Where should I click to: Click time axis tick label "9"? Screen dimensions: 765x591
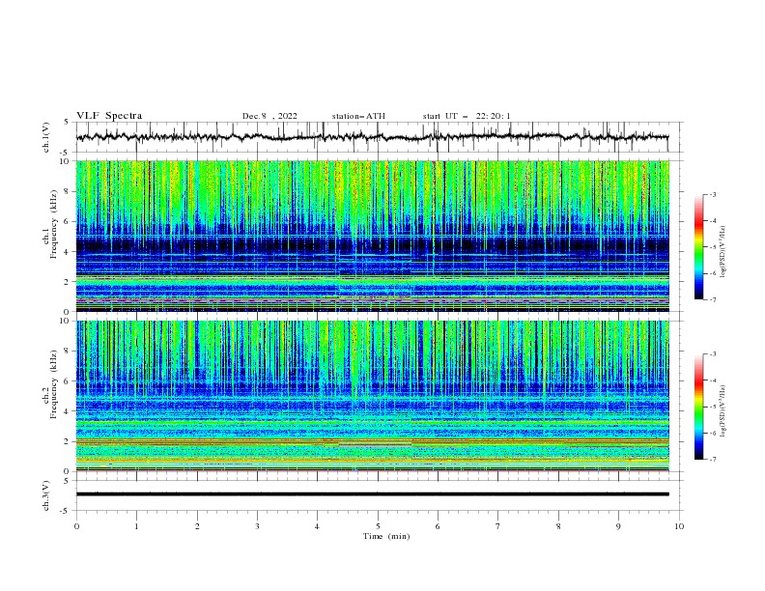pos(618,526)
